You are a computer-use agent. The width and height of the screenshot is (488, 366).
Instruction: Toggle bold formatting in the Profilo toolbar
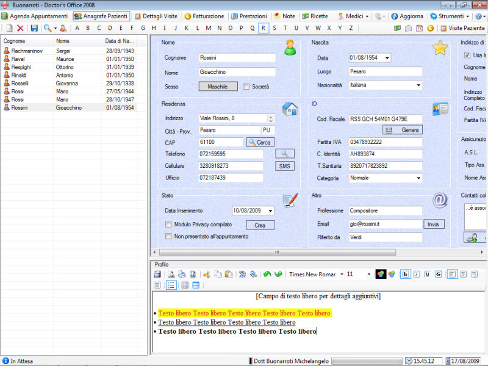point(405,274)
